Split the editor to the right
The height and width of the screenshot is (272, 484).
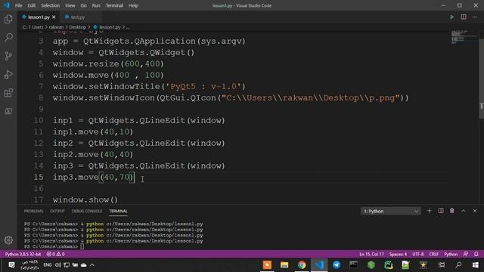click(x=464, y=17)
